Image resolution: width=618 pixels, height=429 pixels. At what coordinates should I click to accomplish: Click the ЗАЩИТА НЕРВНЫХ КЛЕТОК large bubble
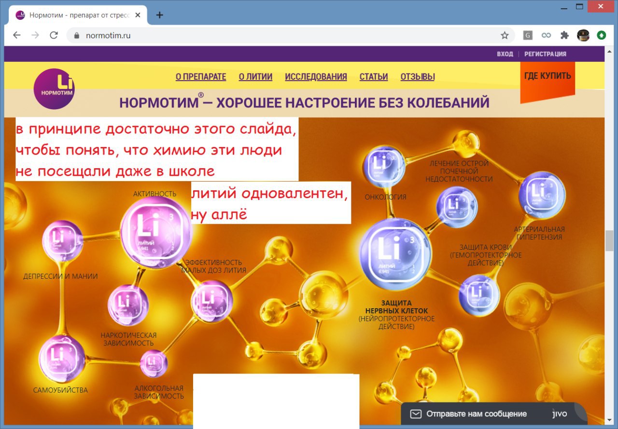point(395,254)
